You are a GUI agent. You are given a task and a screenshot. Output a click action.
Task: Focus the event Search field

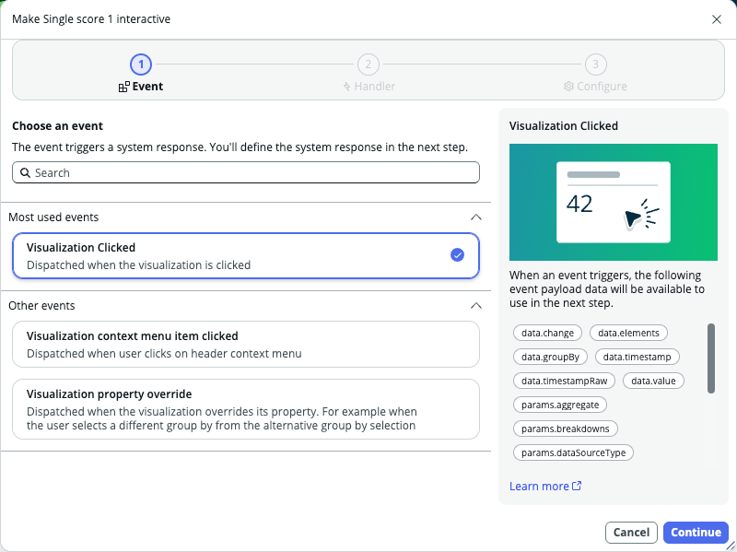246,172
